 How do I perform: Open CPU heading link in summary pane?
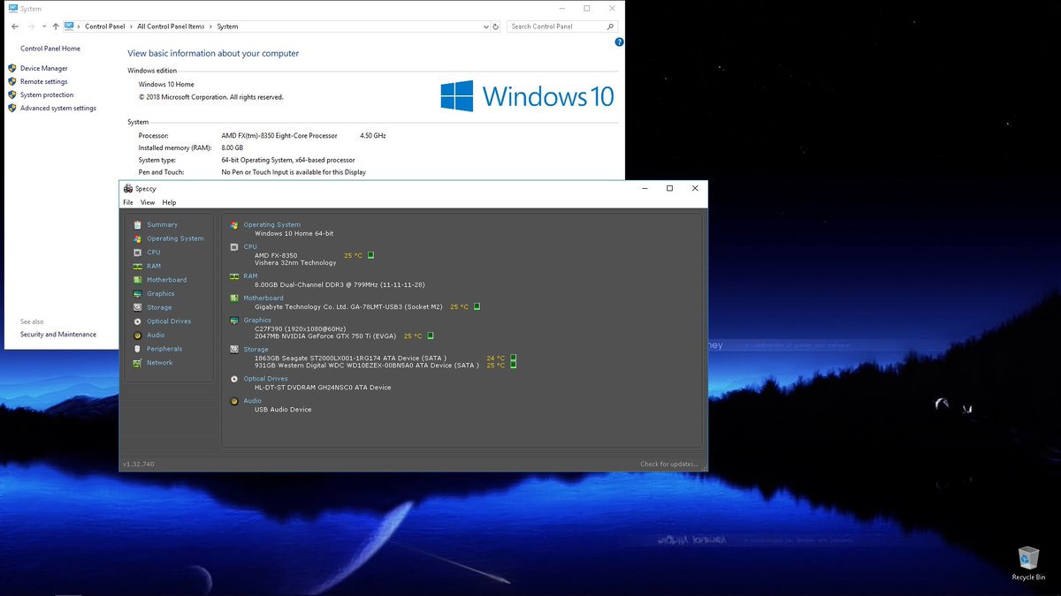[x=250, y=247]
